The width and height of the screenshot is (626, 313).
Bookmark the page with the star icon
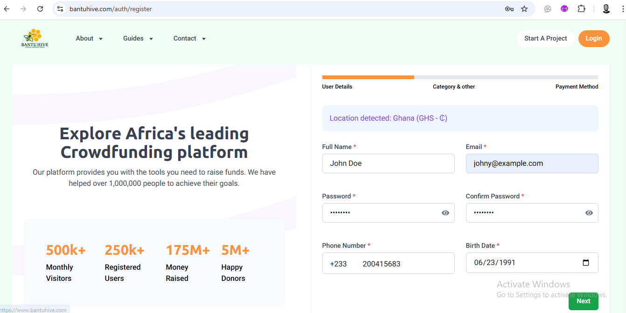pyautogui.click(x=525, y=8)
